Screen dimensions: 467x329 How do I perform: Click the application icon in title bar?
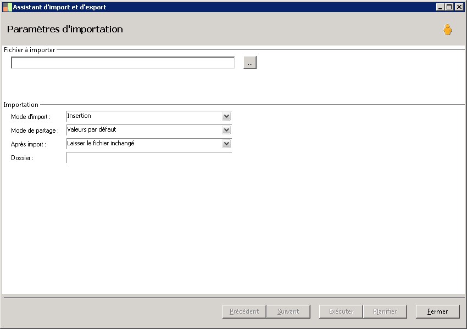(7, 7)
